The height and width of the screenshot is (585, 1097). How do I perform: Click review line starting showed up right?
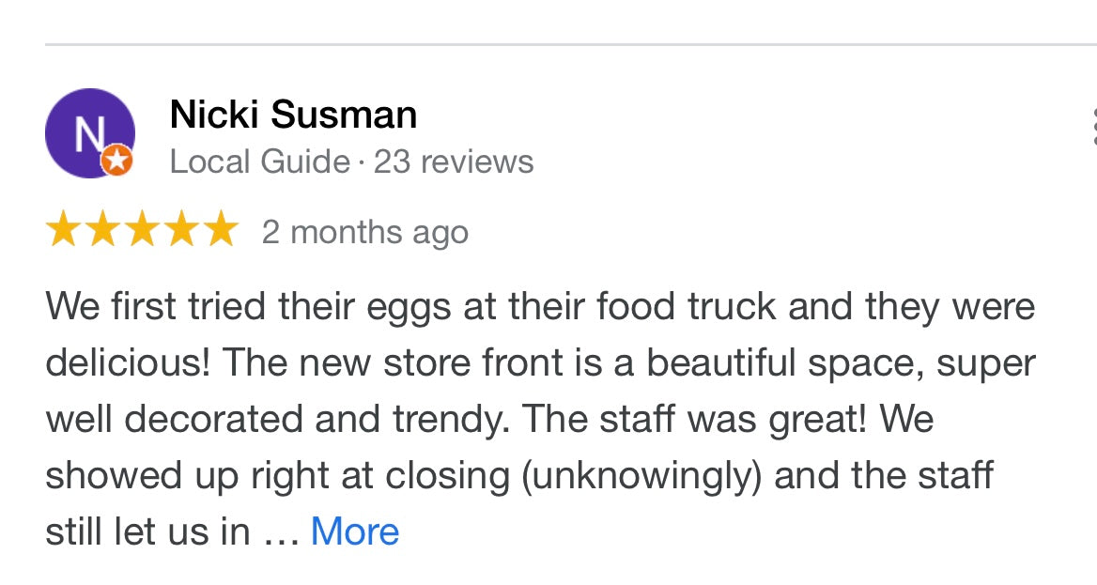[x=519, y=476]
